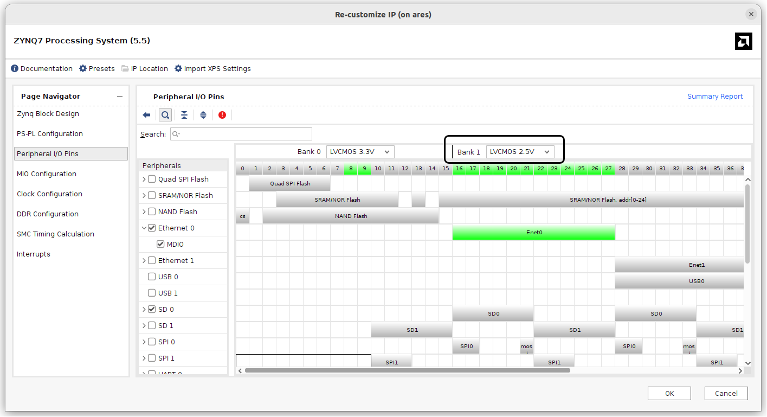
Task: Enable the SD 1 checkbox
Action: (x=152, y=325)
